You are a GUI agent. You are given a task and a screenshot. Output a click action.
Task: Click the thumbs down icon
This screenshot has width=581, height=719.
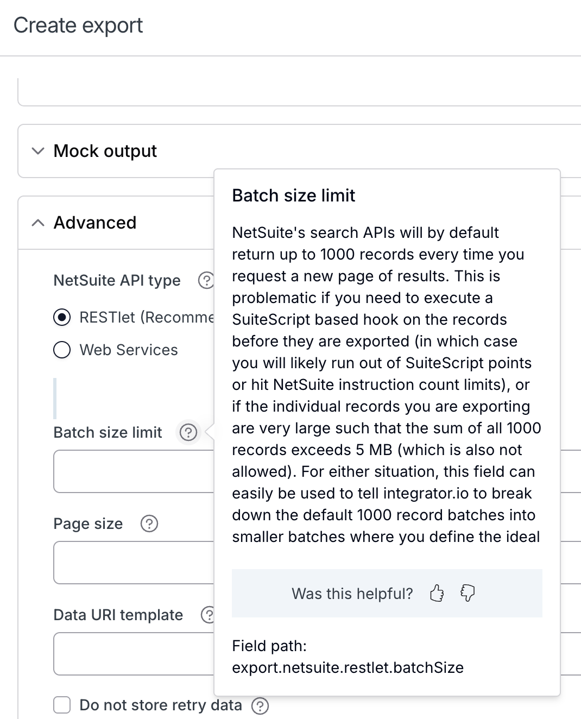tap(468, 593)
